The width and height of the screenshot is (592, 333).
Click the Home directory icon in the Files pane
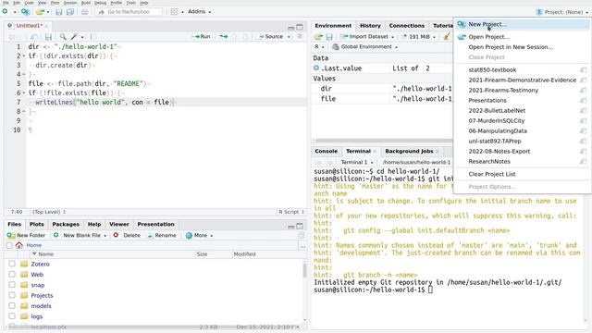[19, 245]
